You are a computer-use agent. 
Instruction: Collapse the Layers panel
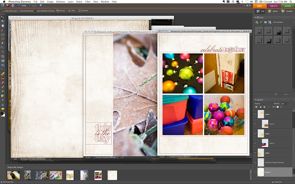(255, 100)
